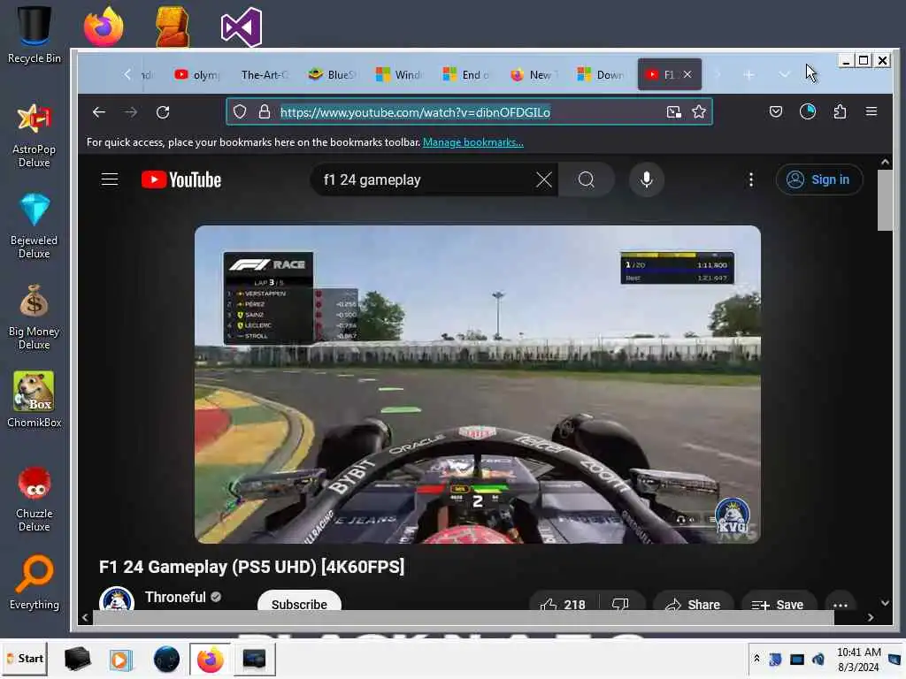Open the Windows Start menu

(26, 658)
